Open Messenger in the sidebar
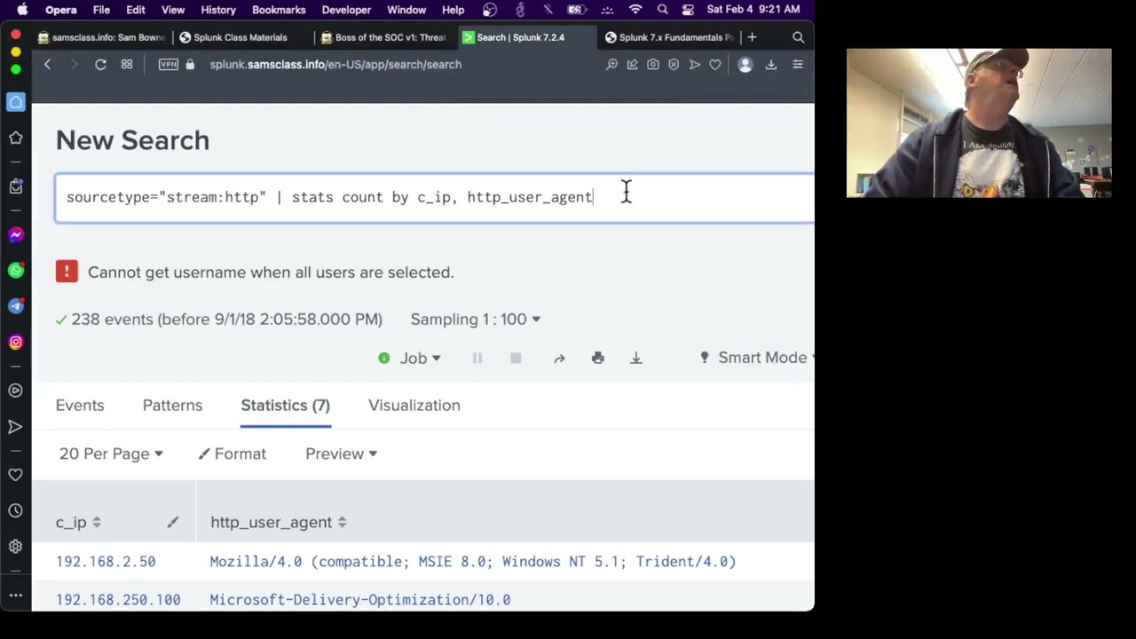The width and height of the screenshot is (1136, 639). pyautogui.click(x=16, y=234)
